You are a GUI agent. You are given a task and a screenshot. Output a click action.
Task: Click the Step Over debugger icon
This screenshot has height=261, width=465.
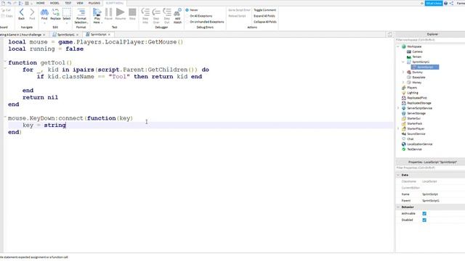156,12
